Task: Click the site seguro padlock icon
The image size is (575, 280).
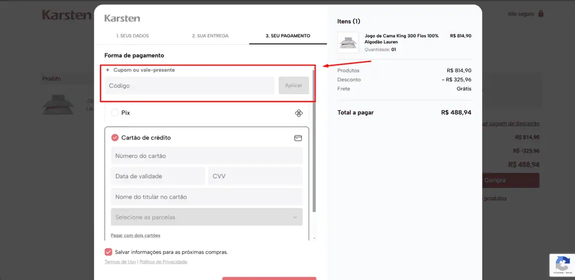Action: click(x=540, y=14)
